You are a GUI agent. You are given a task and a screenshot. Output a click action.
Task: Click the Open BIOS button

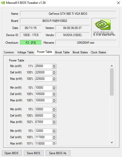(x=12, y=153)
